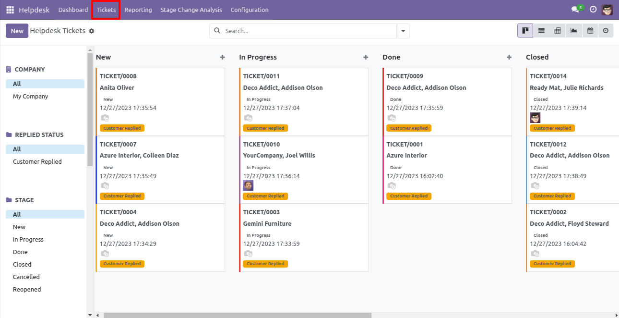The image size is (619, 318).
Task: Open the Configuration menu
Action: tap(250, 10)
